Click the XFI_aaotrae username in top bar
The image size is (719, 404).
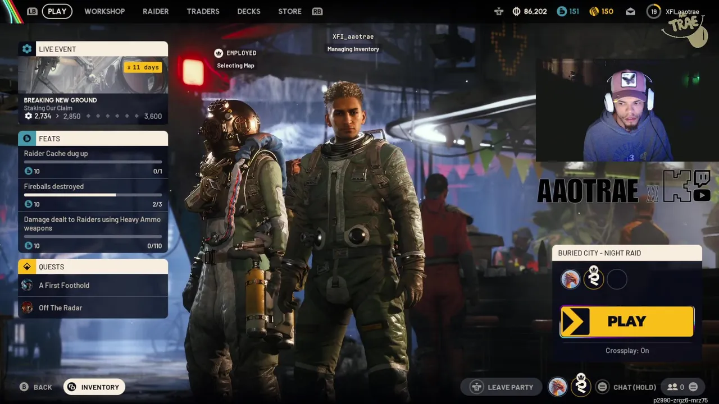coord(682,12)
